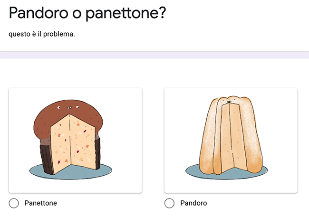Click the panettone cake illustration
Viewport: 309px width, 217px height.
tap(69, 138)
